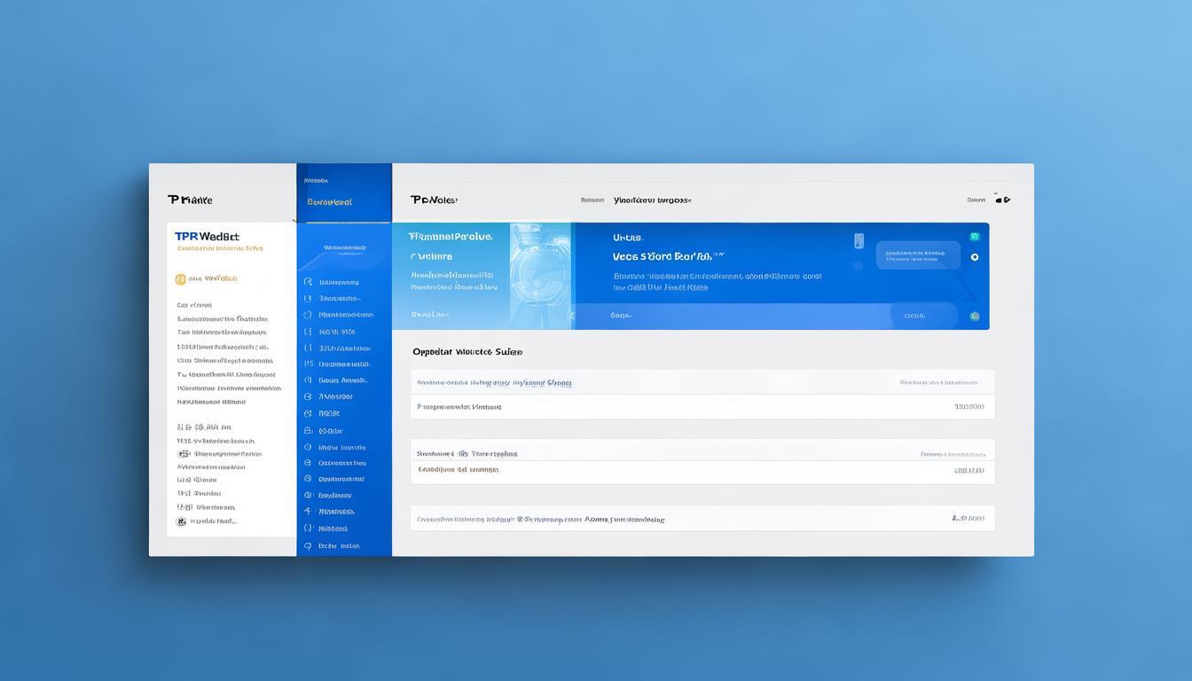Click the circular graphic thumbnail in the banner
This screenshot has width=1192, height=681.
541,275
